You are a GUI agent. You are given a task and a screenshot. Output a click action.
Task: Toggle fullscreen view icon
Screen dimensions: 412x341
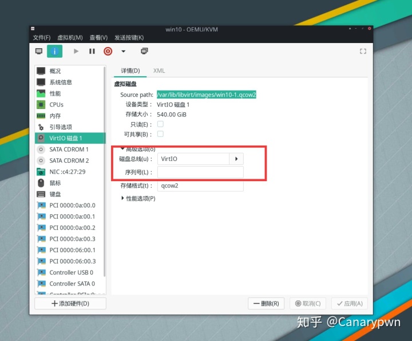click(363, 51)
